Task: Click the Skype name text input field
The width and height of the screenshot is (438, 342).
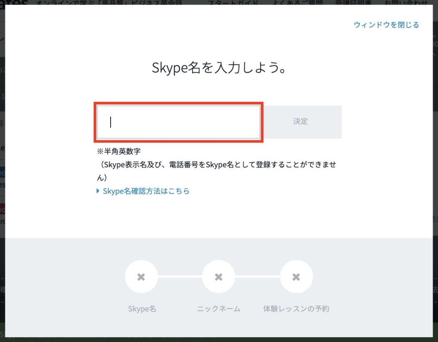Action: coord(178,122)
